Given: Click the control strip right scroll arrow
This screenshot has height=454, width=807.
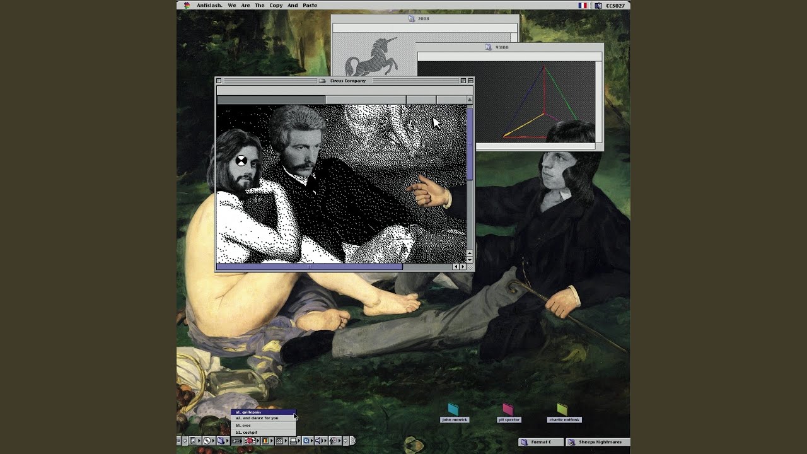Looking at the screenshot, I should click(345, 441).
